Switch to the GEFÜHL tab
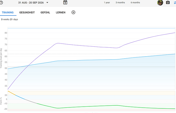Image resolution: width=176 pixels, height=113 pixels. (45, 12)
